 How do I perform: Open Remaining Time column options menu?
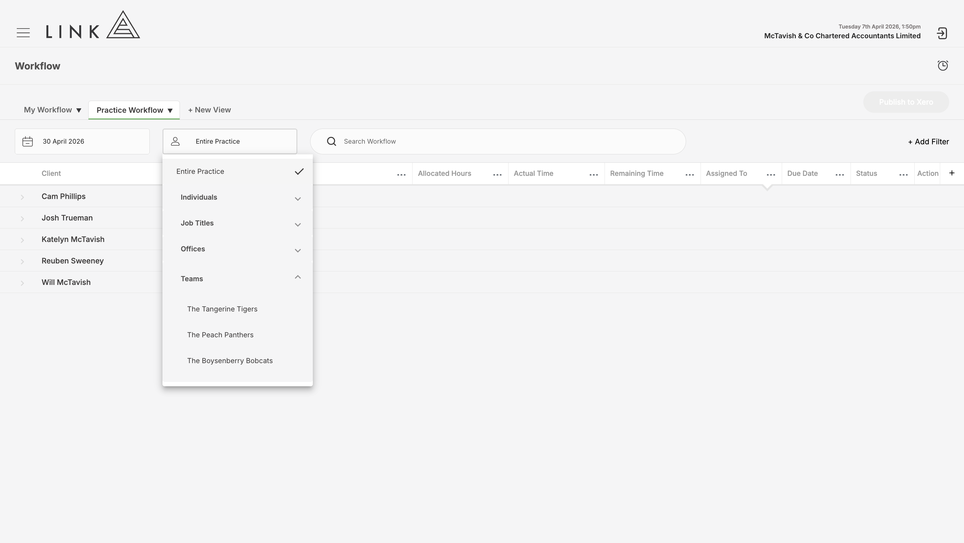coord(689,175)
